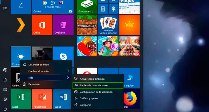Open the Correo mail tile

pyautogui.click(x=53, y=7)
